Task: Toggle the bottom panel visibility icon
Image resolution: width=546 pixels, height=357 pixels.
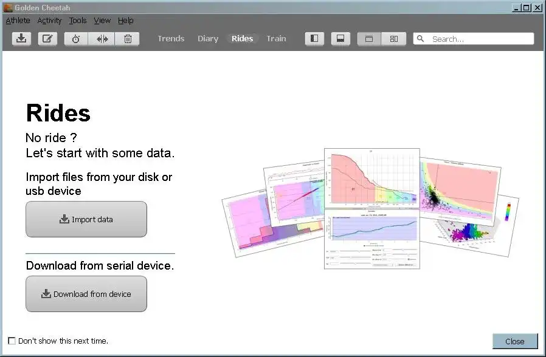Action: 340,39
